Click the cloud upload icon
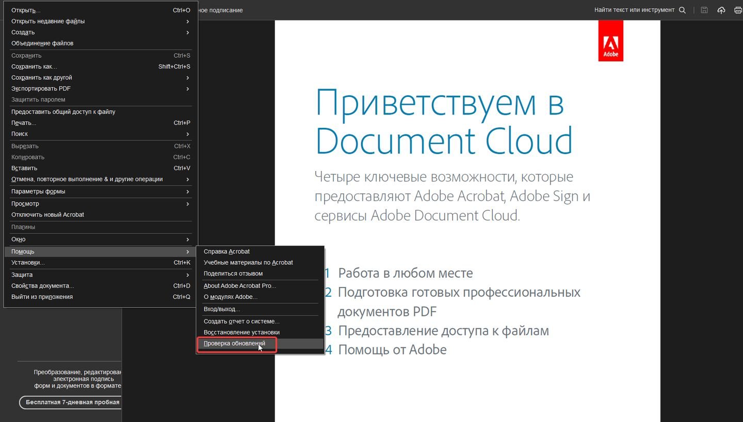This screenshot has width=743, height=422. (x=721, y=10)
